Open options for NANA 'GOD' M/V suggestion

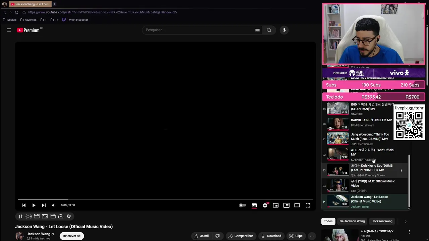pos(409,232)
